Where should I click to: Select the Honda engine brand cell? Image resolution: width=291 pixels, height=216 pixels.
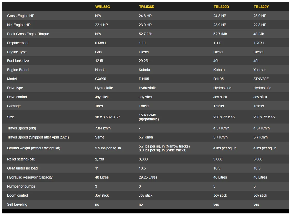[100, 70]
